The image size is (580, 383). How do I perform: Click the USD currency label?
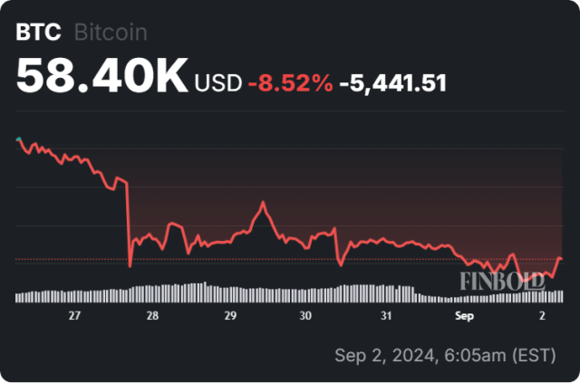[217, 83]
